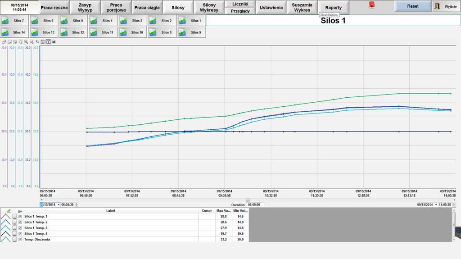Click the red alarm beacon icon
The image size is (461, 259).
point(371,5)
